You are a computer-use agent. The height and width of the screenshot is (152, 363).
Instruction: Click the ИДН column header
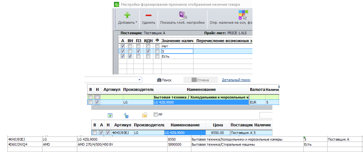click(148, 41)
